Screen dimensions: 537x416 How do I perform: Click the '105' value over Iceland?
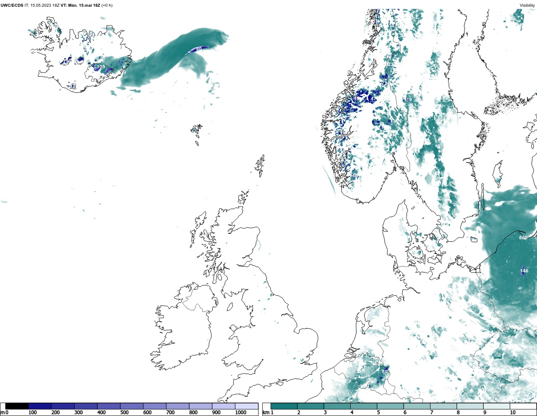pos(101,67)
